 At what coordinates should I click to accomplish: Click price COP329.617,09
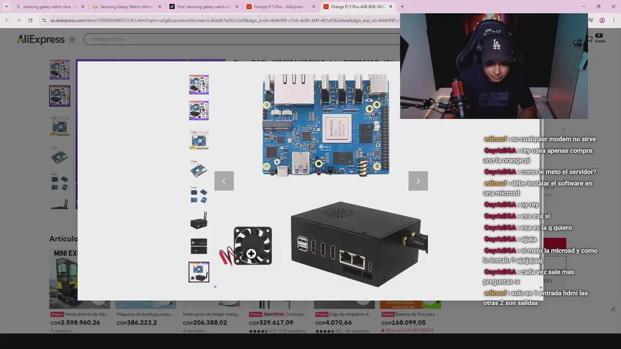(271, 322)
